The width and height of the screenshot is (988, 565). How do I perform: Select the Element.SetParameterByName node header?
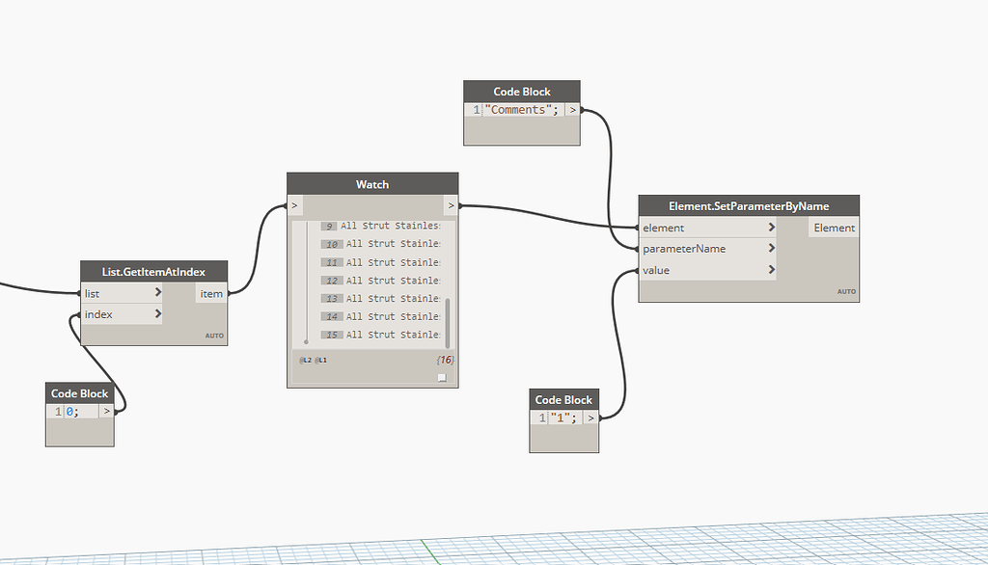click(x=749, y=206)
